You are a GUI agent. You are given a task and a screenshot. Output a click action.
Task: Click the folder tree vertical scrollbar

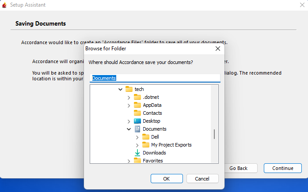(x=214, y=134)
